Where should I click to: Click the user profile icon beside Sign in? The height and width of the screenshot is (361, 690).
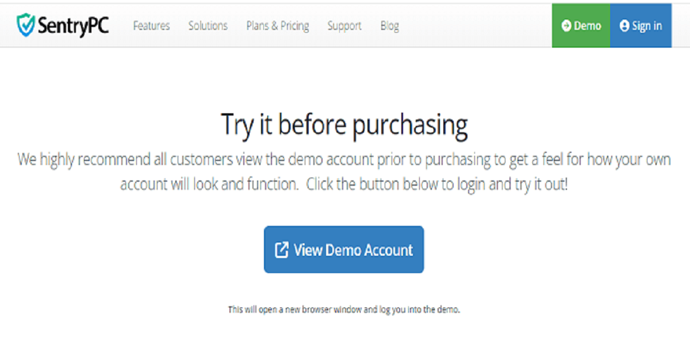[624, 26]
